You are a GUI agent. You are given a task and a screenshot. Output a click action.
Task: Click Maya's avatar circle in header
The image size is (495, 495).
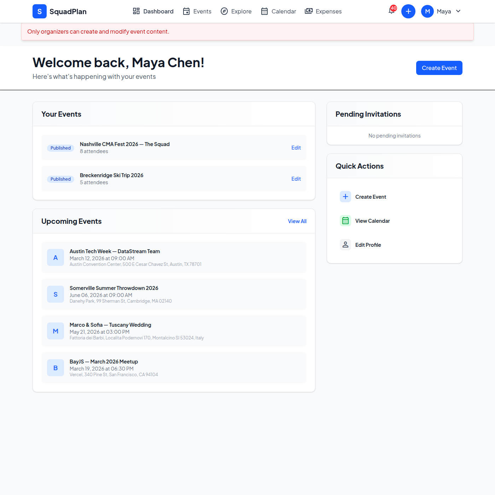tap(427, 11)
